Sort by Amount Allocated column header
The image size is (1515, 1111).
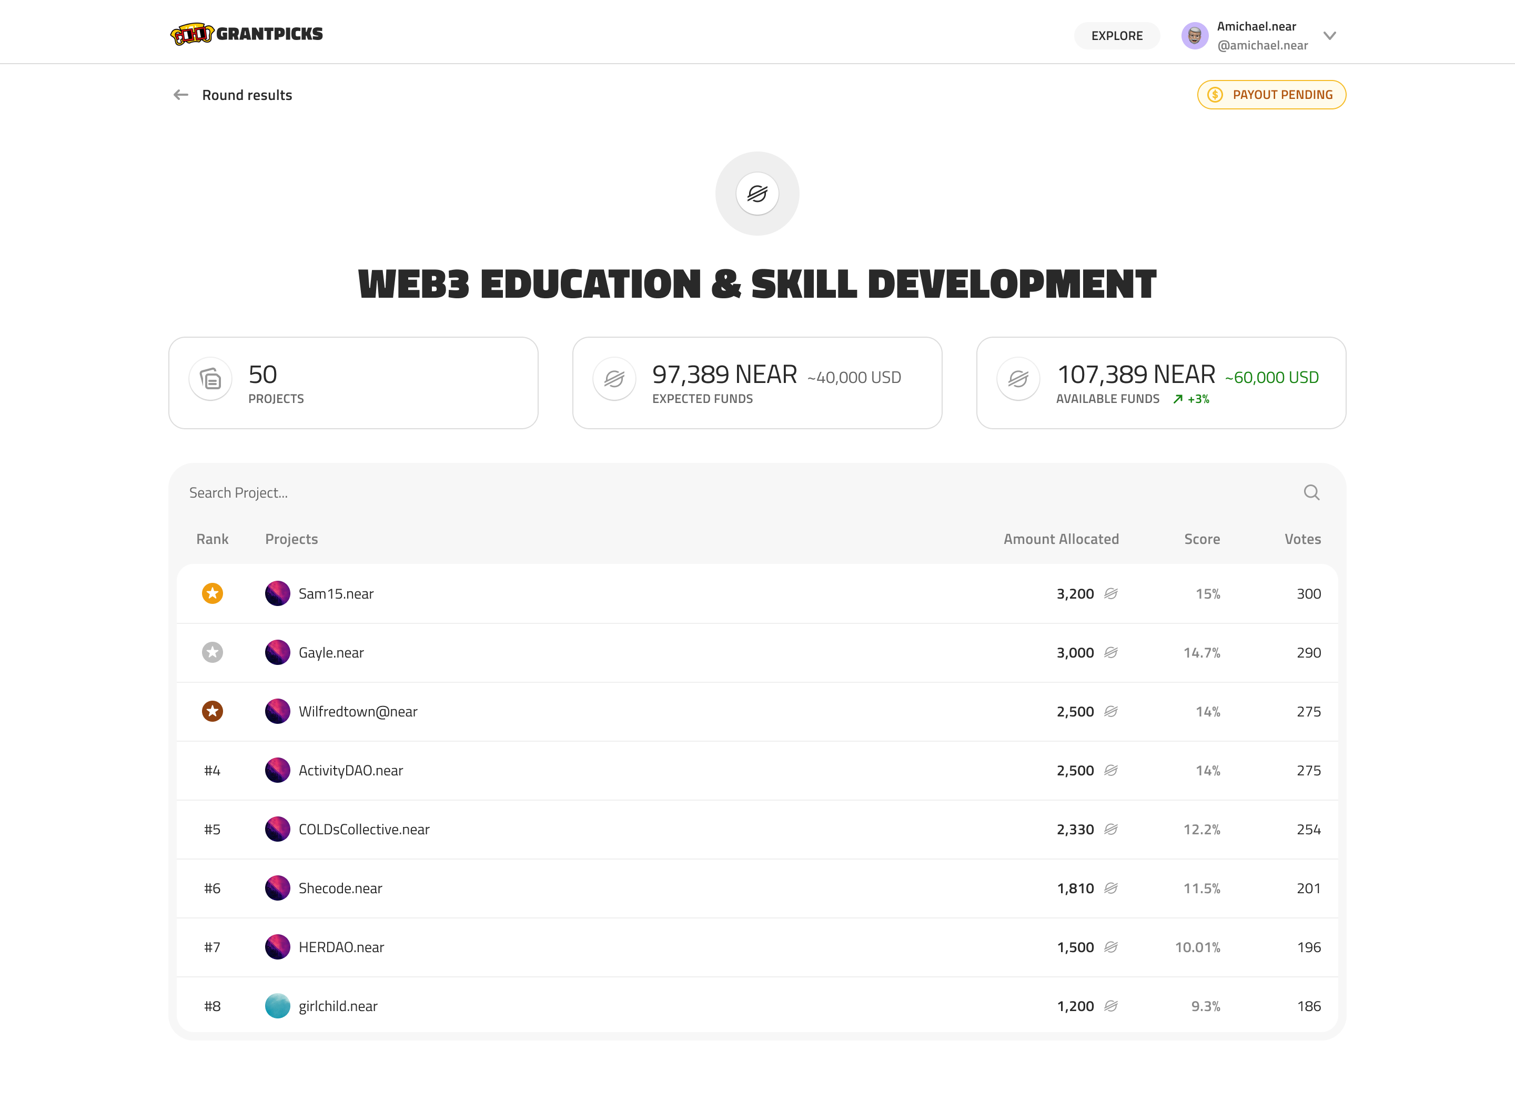pos(1060,539)
